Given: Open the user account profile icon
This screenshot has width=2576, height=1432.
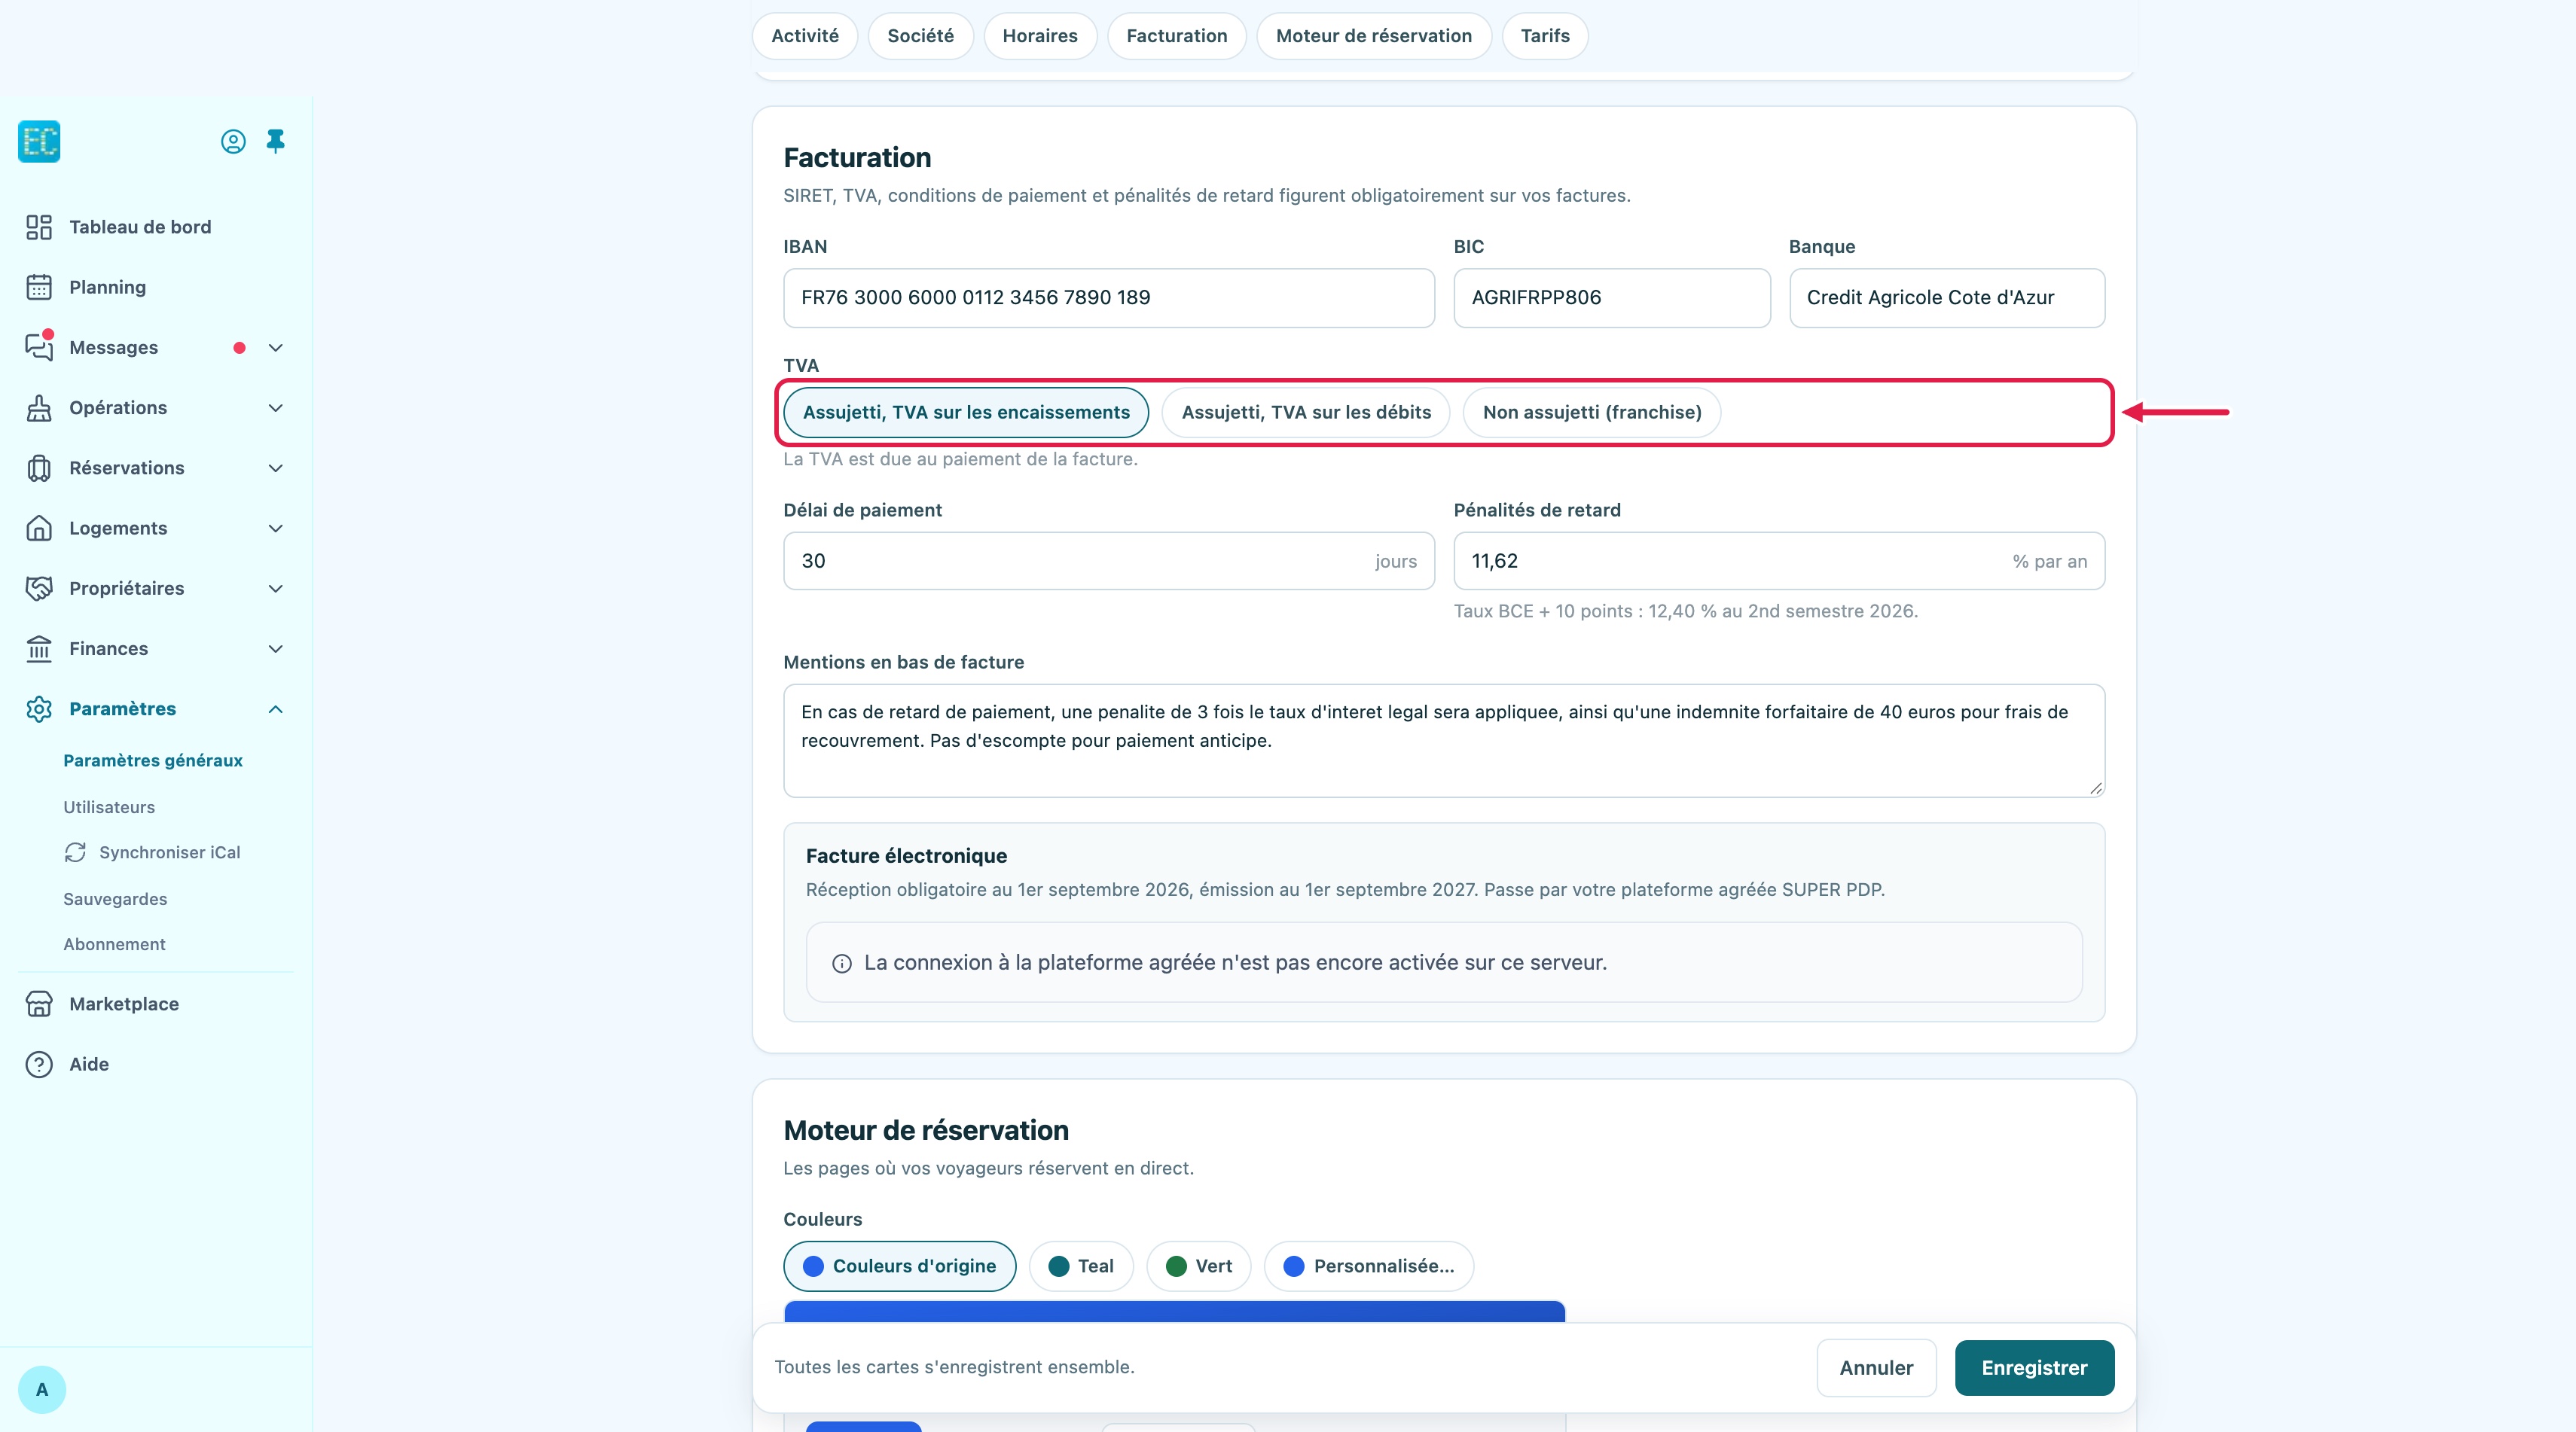Looking at the screenshot, I should pyautogui.click(x=233, y=142).
